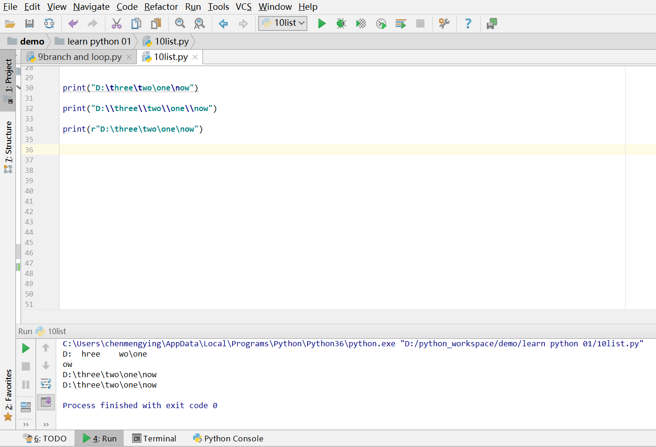Toggle soft-wrap in Run console
The image size is (656, 447).
click(x=46, y=384)
